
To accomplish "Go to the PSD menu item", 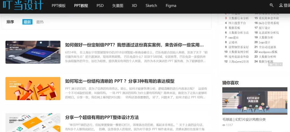I will click(100, 6).
